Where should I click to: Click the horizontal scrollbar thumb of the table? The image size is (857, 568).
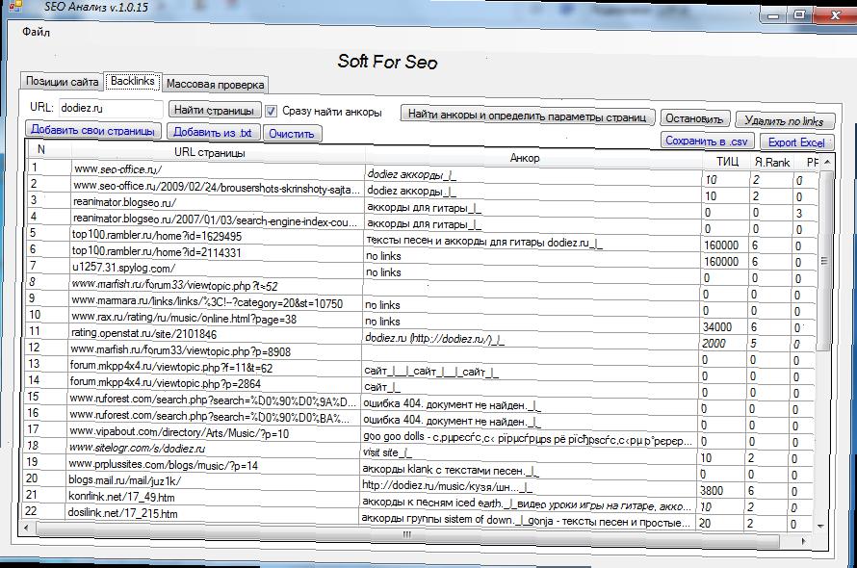[x=407, y=534]
